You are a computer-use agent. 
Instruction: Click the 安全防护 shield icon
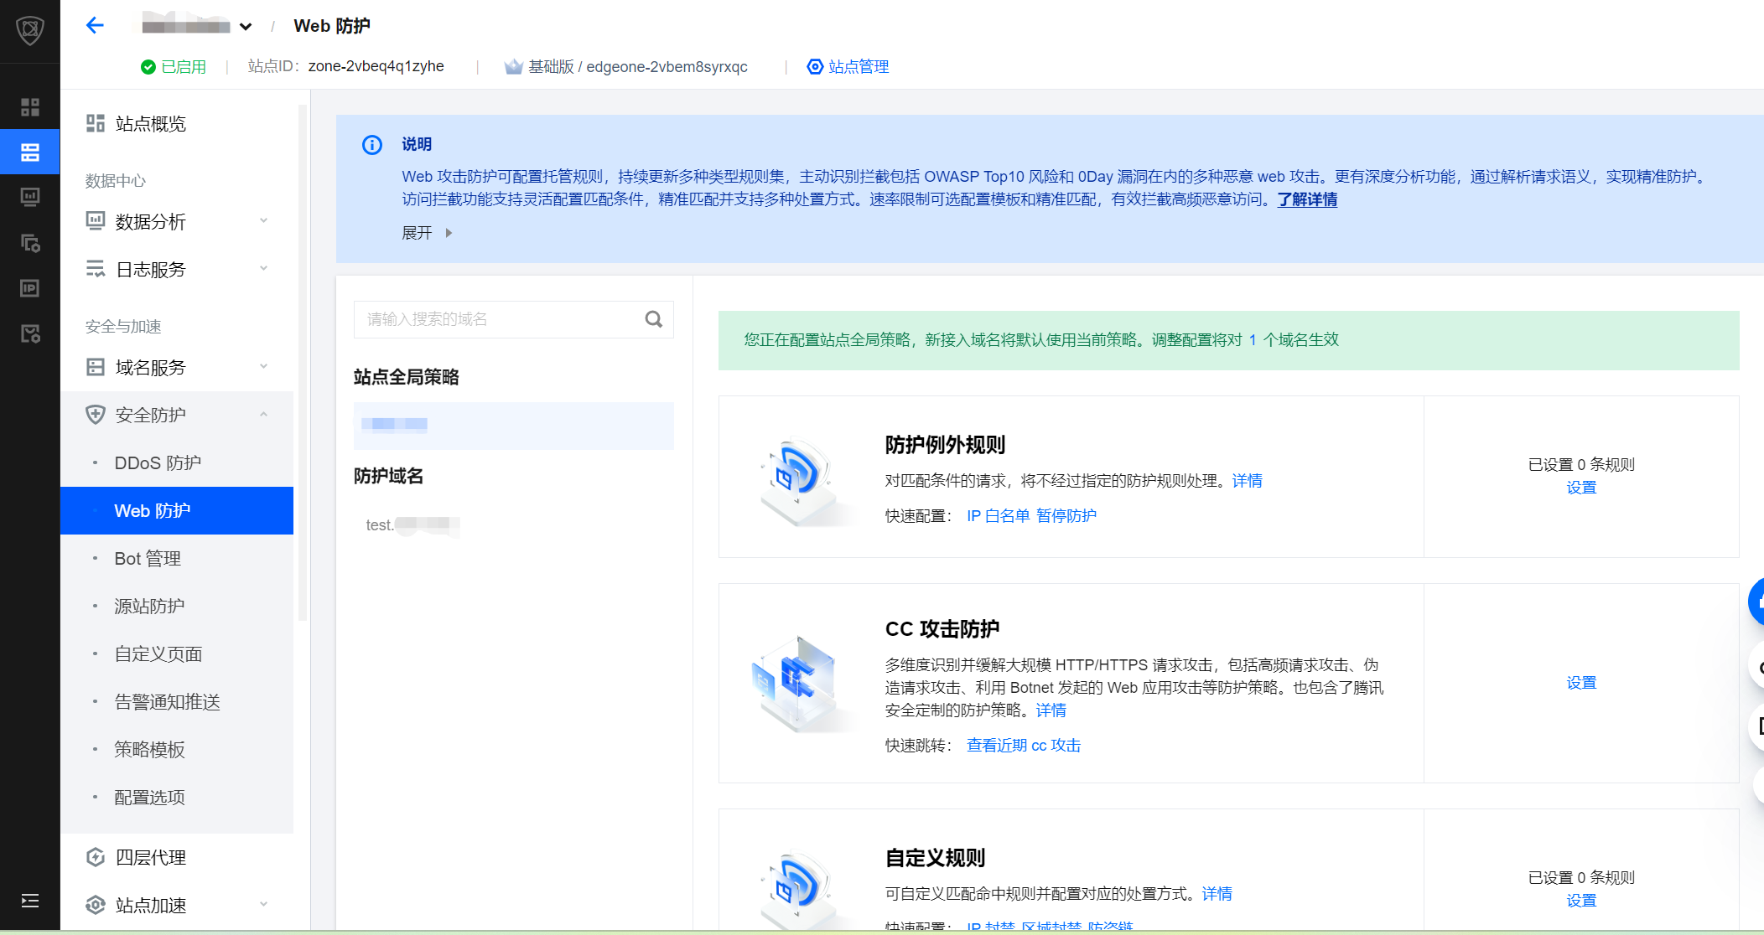pyautogui.click(x=96, y=415)
